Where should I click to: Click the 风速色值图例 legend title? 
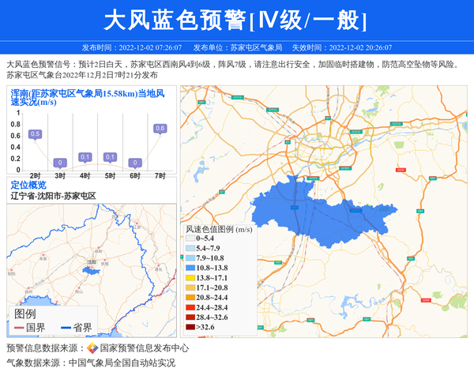click(219, 229)
